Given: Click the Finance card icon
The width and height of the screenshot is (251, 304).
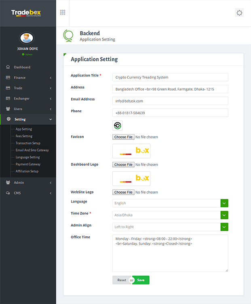Looking at the screenshot, I should tap(8, 78).
